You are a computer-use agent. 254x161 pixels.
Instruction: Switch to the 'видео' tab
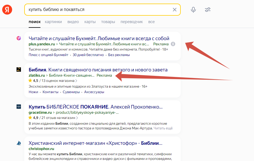(73, 22)
